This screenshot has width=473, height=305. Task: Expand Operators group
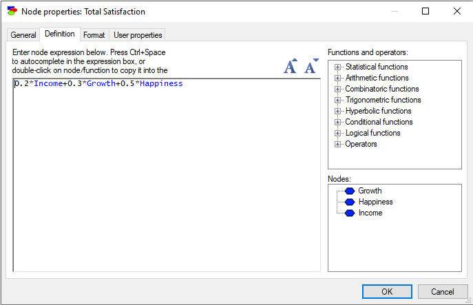click(x=337, y=144)
